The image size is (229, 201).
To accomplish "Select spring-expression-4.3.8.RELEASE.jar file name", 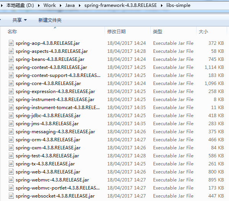I will [55, 92].
